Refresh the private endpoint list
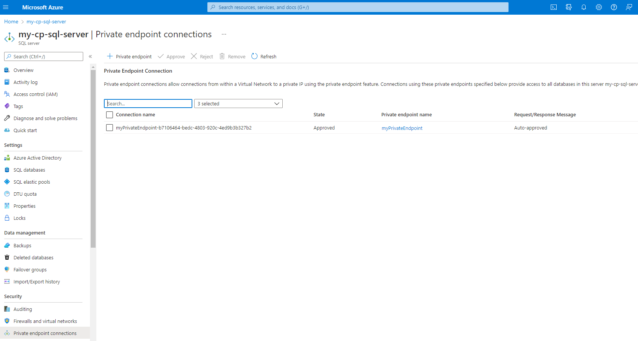Image resolution: width=638 pixels, height=341 pixels. click(x=264, y=56)
